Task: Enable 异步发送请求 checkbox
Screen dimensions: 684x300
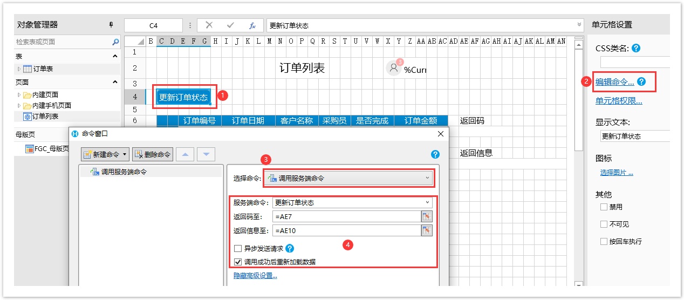Action: point(238,249)
